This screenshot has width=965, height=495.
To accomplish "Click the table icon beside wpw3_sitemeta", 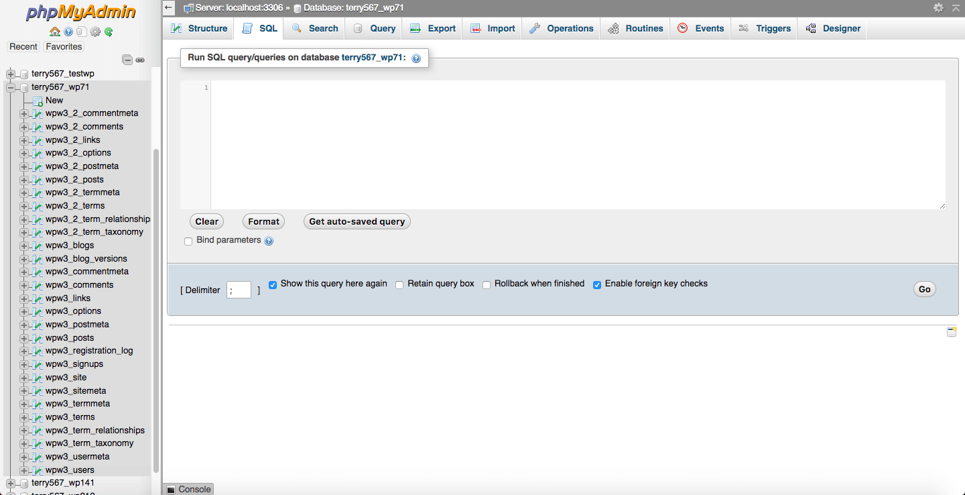I will point(38,391).
